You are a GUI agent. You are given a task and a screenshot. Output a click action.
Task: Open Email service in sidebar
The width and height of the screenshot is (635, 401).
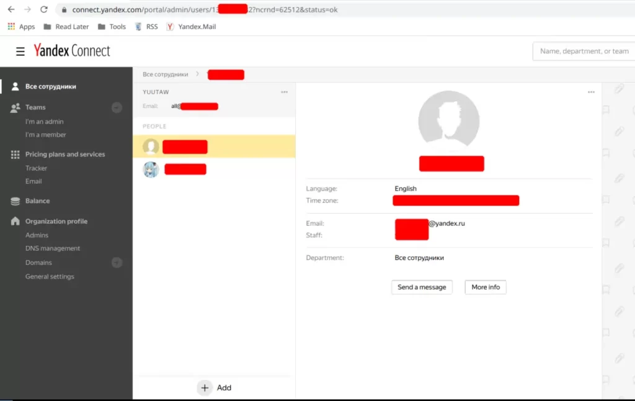point(33,181)
